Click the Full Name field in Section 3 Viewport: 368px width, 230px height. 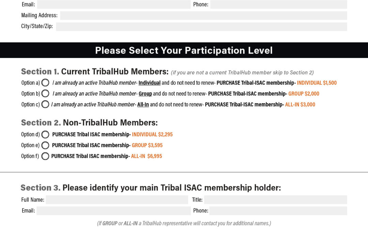[117, 200]
